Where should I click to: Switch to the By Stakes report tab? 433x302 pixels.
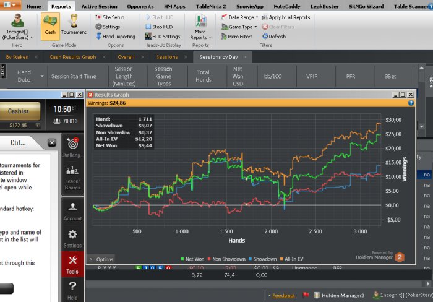[x=17, y=57]
